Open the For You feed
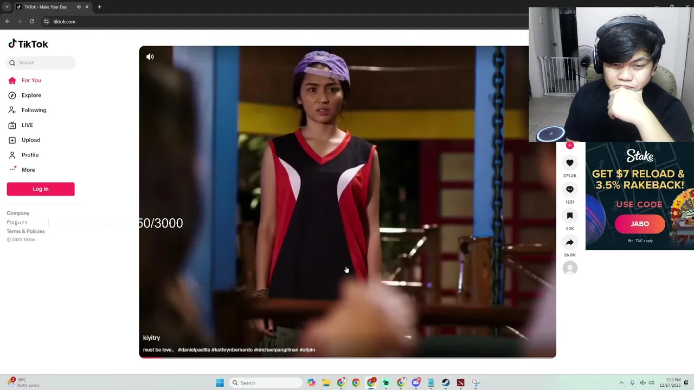This screenshot has width=694, height=390. coord(25,80)
